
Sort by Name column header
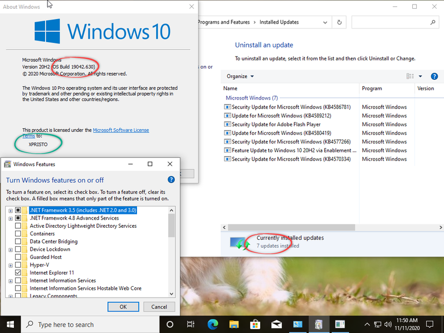tap(290, 88)
